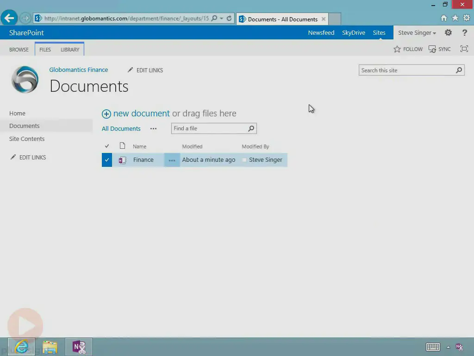Refresh the page with the reload icon
474x356 pixels.
pyautogui.click(x=229, y=18)
